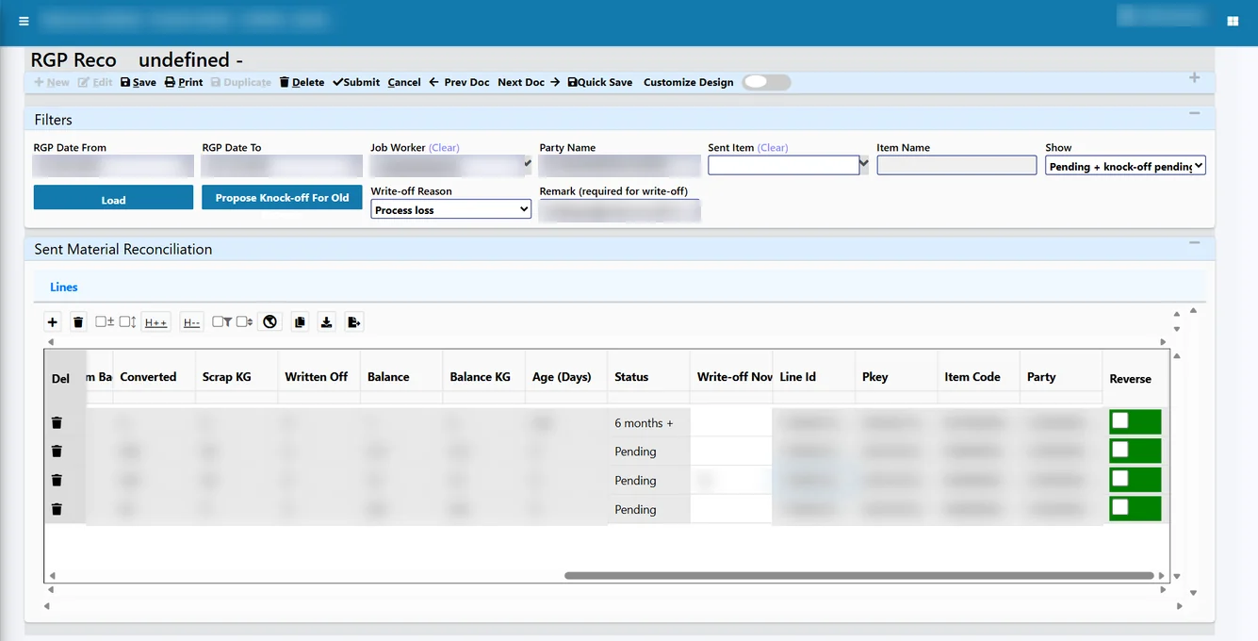Expand the toolbar with the plus icon

click(1194, 77)
